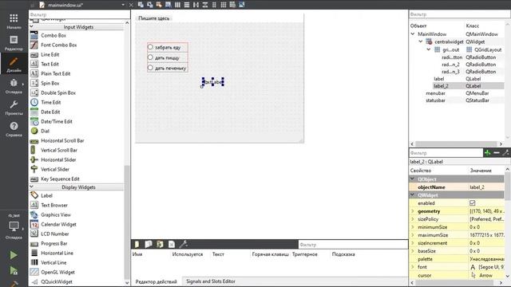Apply Lay Out Horizontally from toolbar
Viewport: 511px width, 287px height.
coord(177,5)
